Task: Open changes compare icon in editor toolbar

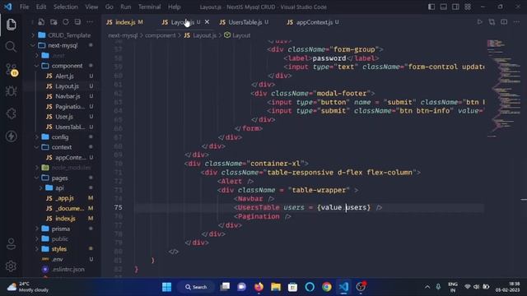Action: pos(492,22)
